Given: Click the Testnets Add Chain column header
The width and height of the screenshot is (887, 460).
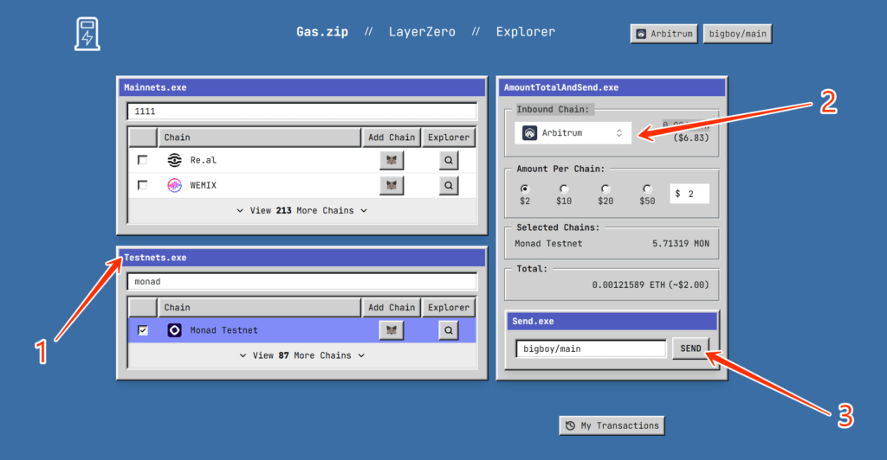Looking at the screenshot, I should pos(392,308).
